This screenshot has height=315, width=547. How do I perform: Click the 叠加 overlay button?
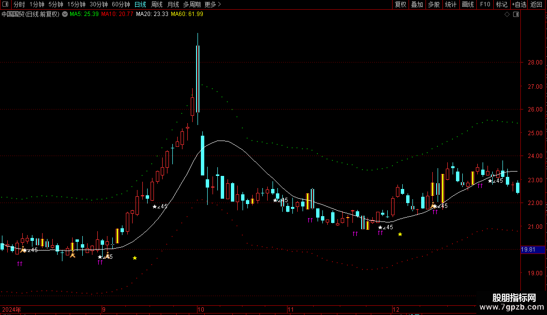pyautogui.click(x=417, y=4)
